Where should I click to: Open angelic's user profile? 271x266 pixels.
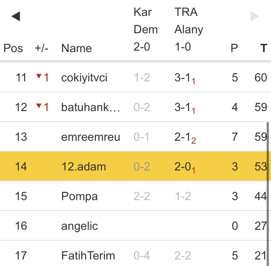80,226
